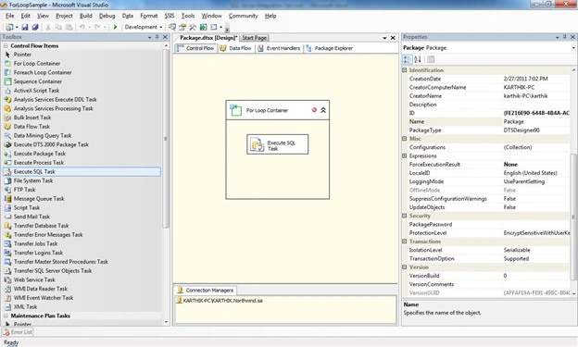
Task: Select the Data Mining Query Task item
Action: pos(43,135)
